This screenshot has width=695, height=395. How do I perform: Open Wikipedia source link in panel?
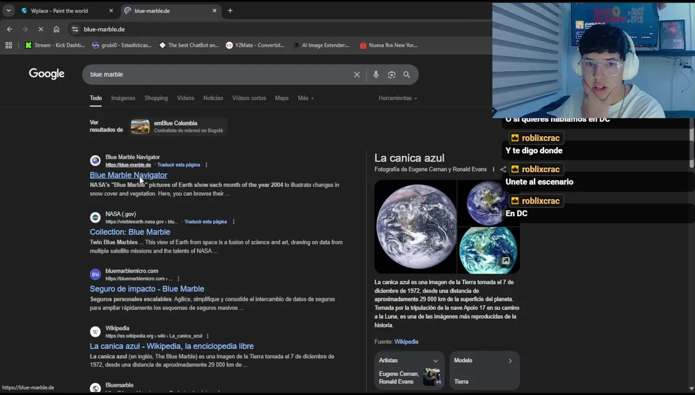pyautogui.click(x=406, y=342)
